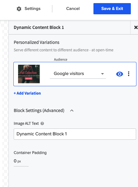This screenshot has height=187, width=138.
Task: Close the Dynamic Content Block 1 panel
Action: pos(136,27)
